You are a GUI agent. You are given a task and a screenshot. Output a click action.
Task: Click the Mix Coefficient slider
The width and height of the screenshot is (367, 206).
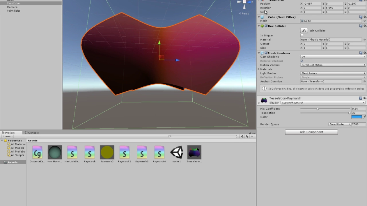(x=325, y=109)
